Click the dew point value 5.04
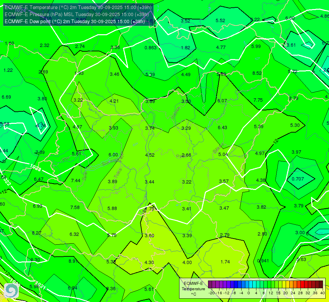Image resolution: width=329 pixels, height=302 pixels. [x=223, y=154]
